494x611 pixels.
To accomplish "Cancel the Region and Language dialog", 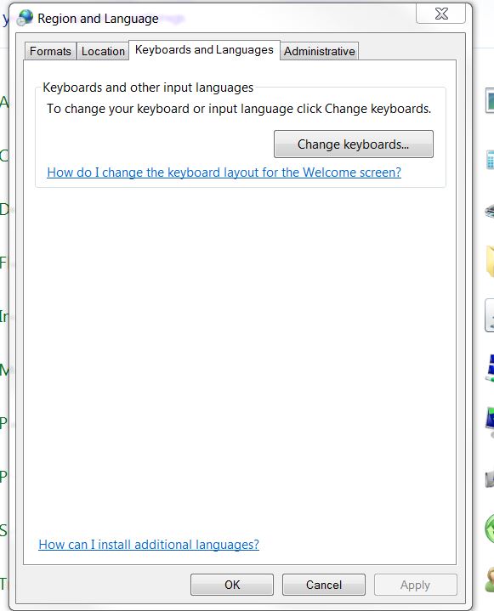I will (x=324, y=585).
